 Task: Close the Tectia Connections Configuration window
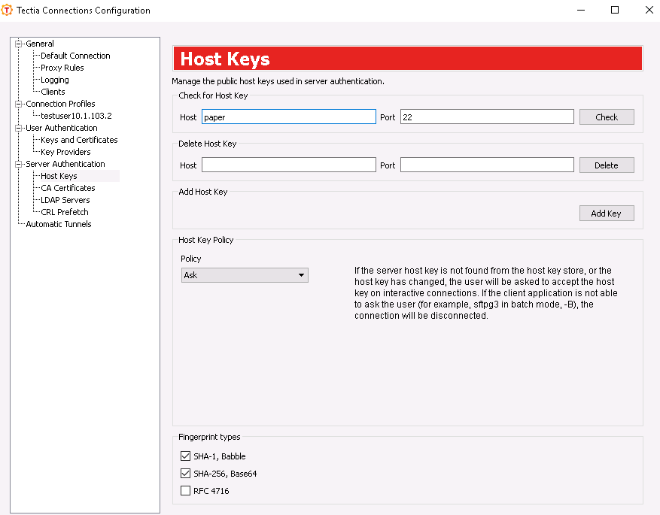pos(649,10)
